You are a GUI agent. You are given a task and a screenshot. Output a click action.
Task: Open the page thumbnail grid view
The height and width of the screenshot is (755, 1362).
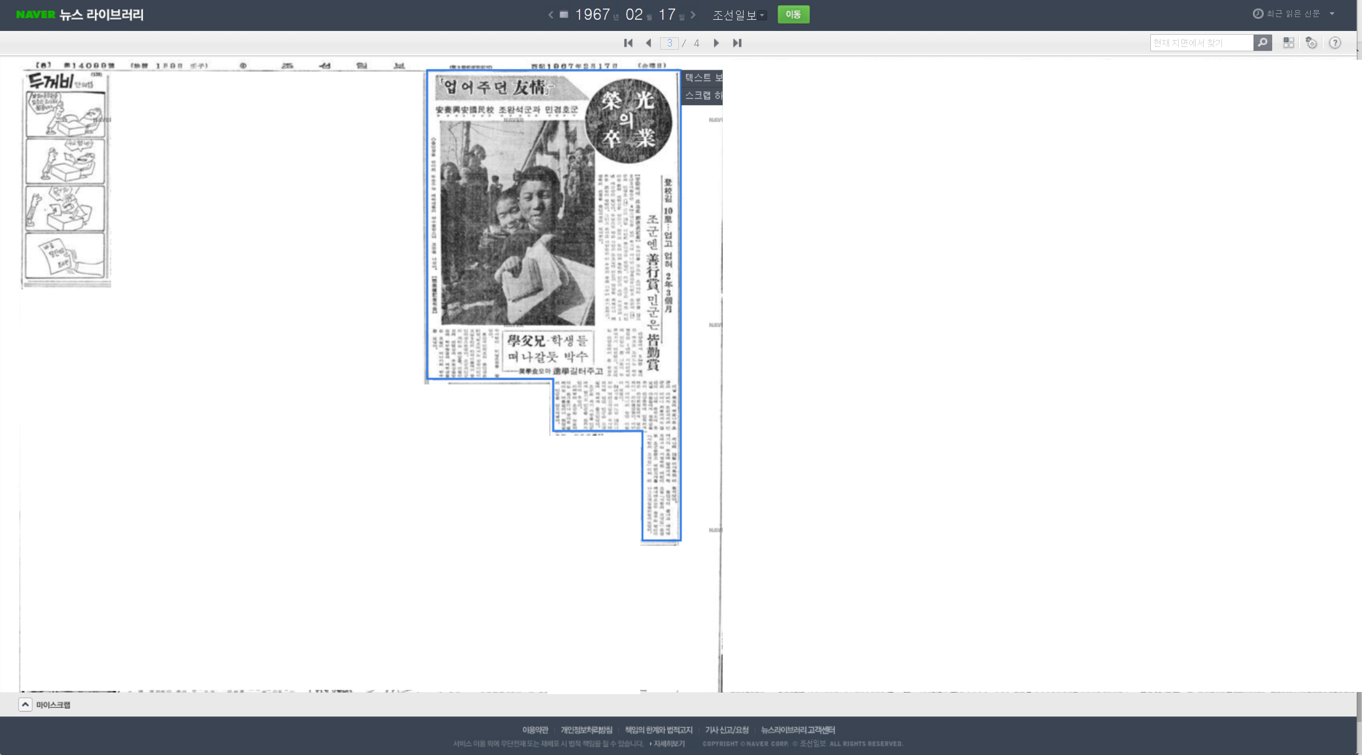pos(1289,43)
